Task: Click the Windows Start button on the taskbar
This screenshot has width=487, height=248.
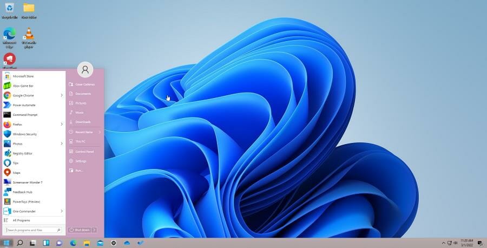Action: (x=6, y=243)
